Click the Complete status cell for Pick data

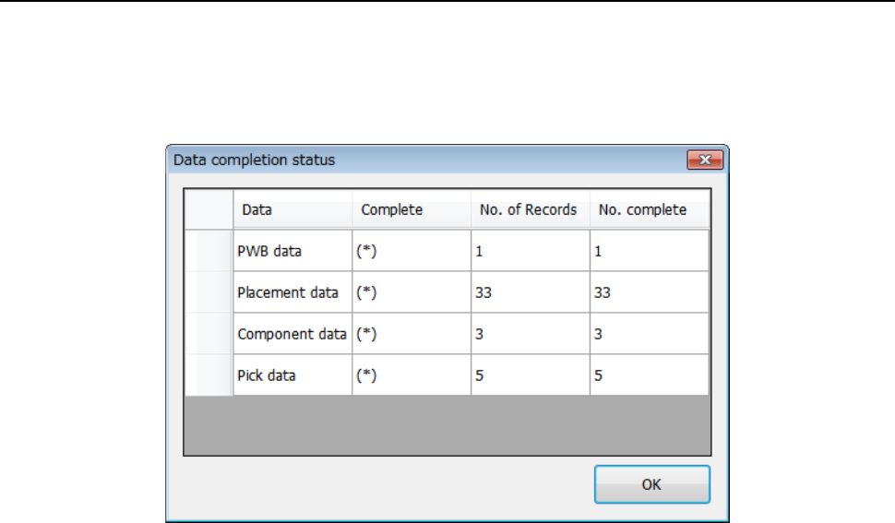coord(411,375)
